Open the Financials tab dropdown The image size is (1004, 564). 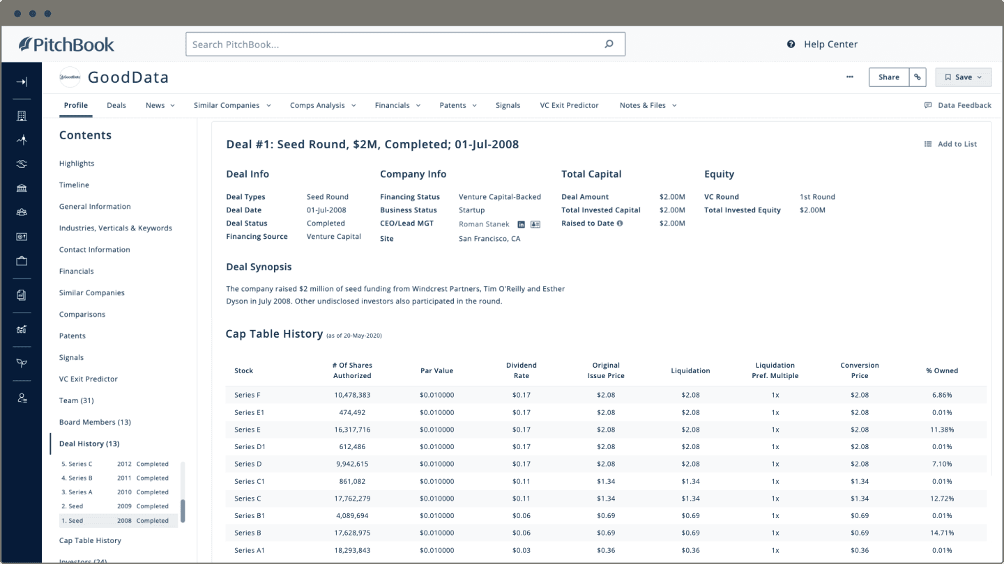397,105
